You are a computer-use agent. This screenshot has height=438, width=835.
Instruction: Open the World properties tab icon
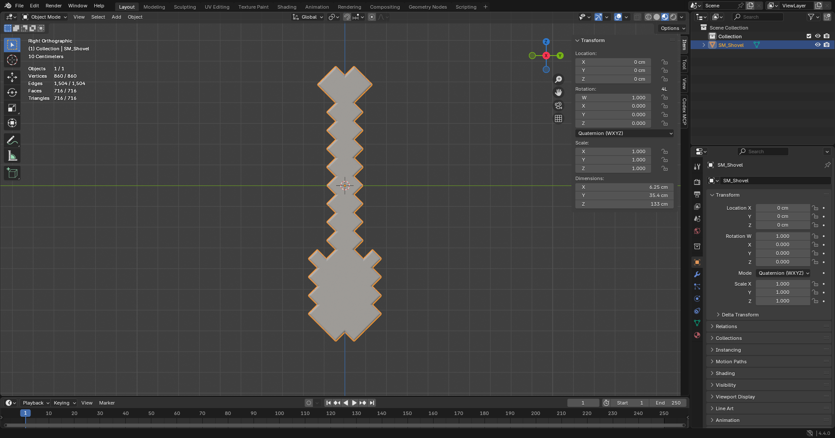pyautogui.click(x=697, y=231)
